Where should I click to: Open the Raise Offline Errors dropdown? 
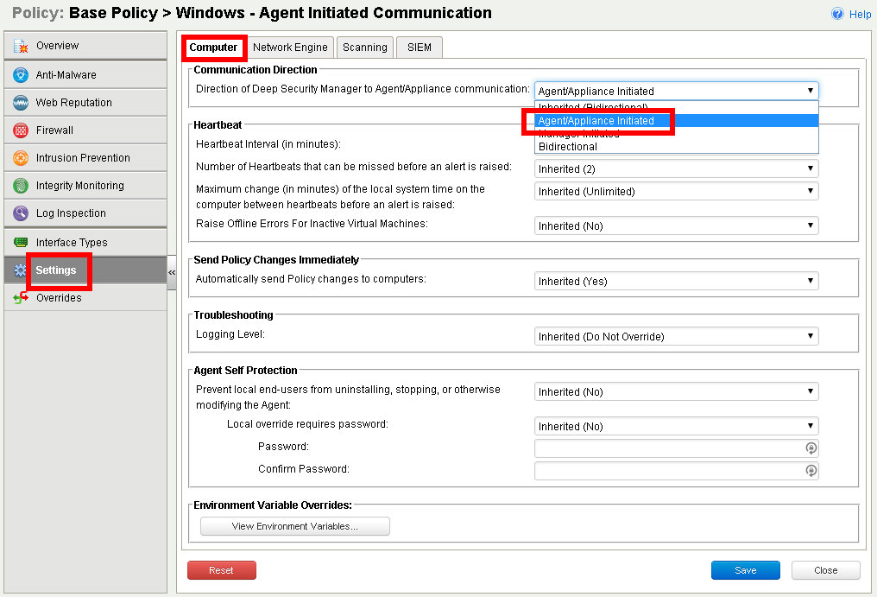(x=676, y=225)
